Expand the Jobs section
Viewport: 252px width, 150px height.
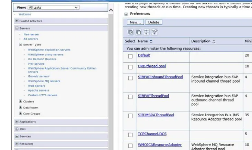[x=17, y=129]
